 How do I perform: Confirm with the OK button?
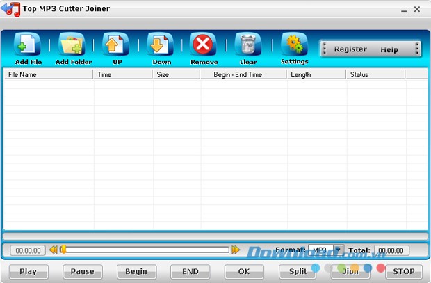click(243, 271)
